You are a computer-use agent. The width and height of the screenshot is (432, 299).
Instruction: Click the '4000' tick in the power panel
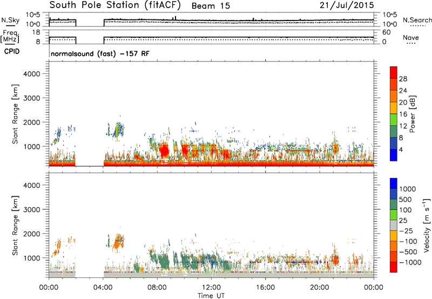32,74
